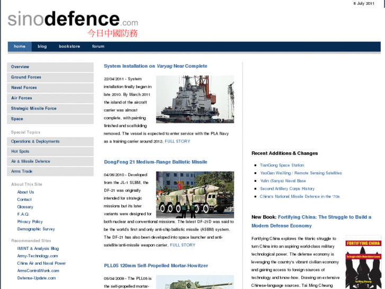Visit China Air and Naval Power
This screenshot has height=289, width=385.
pyautogui.click(x=41, y=264)
